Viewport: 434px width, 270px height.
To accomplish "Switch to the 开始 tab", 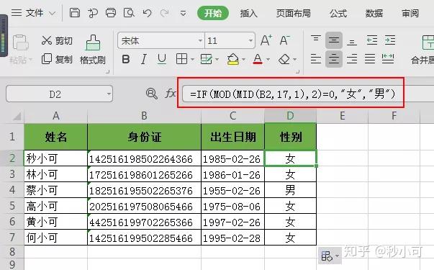I will (213, 13).
